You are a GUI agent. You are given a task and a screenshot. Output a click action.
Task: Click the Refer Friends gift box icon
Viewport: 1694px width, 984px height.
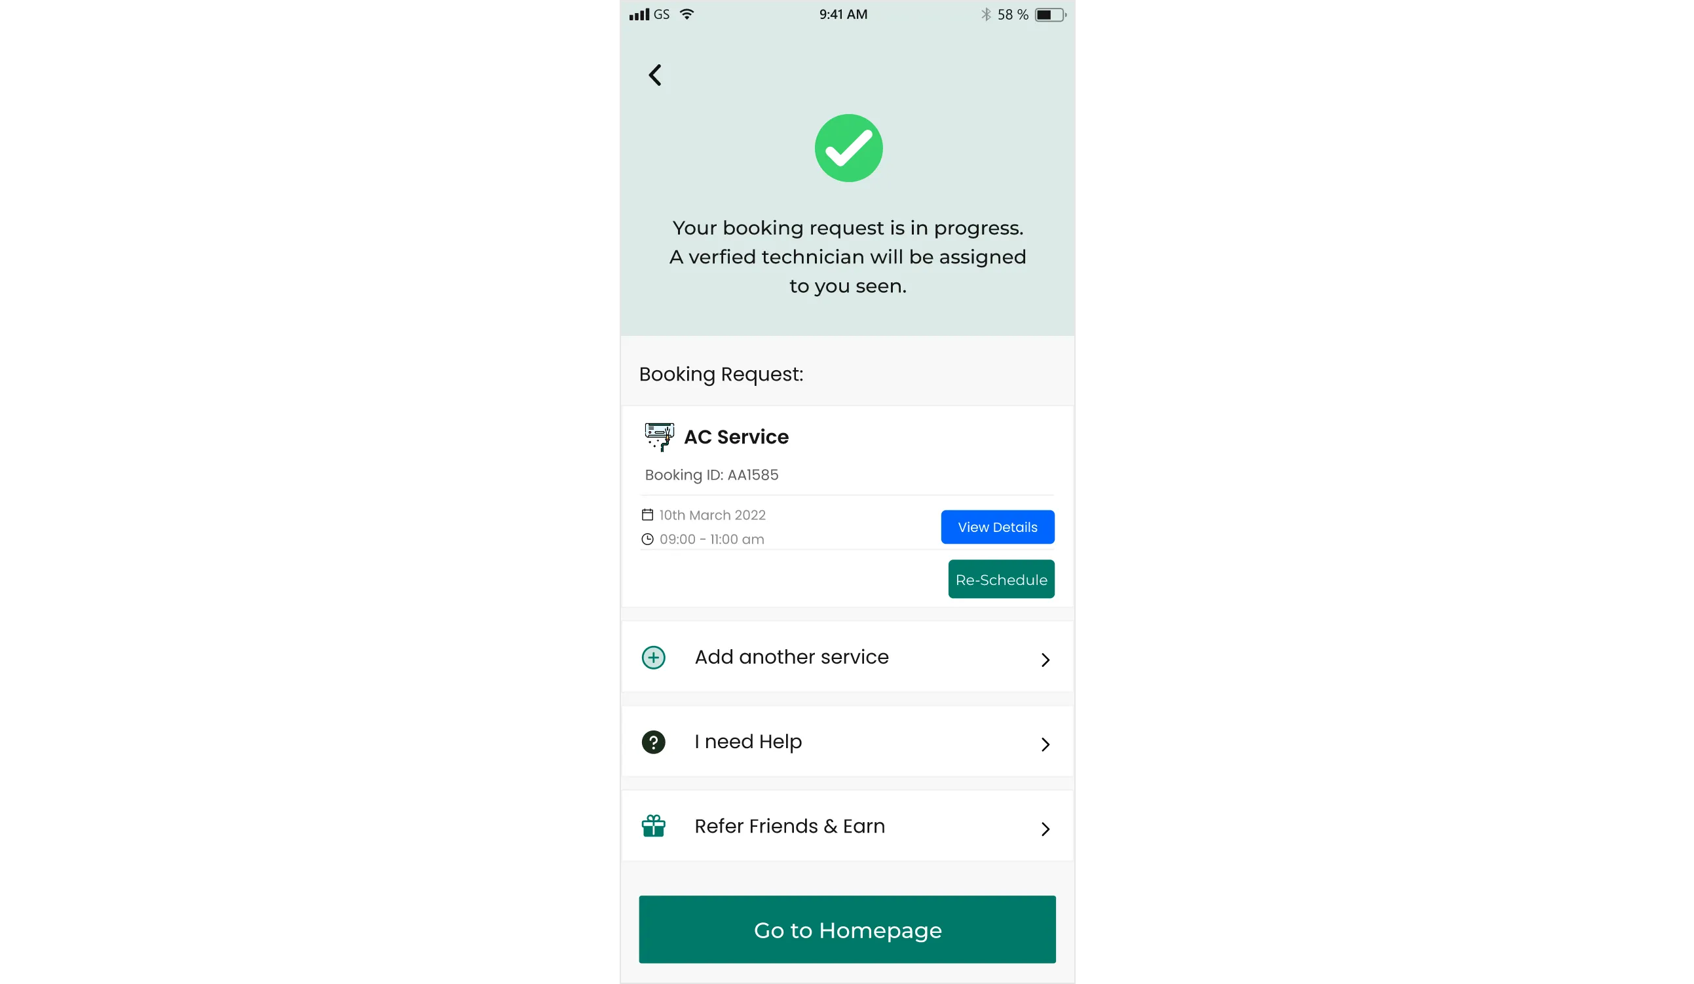[654, 826]
